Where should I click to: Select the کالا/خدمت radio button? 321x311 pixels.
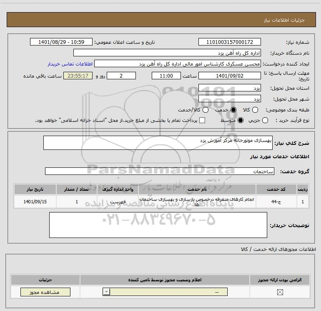(x=206, y=110)
